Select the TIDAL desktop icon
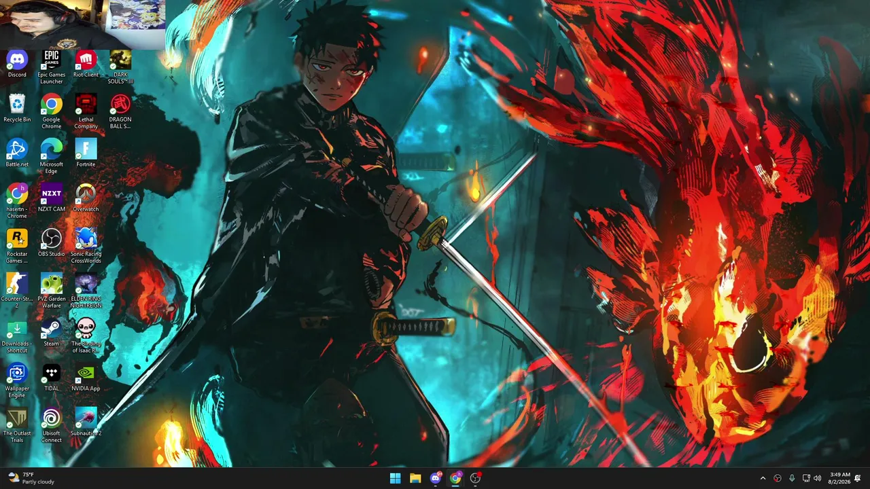Viewport: 870px width, 489px height. point(51,378)
